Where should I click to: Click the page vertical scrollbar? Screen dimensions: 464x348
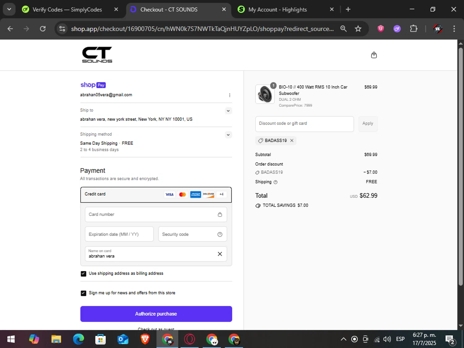point(461,166)
